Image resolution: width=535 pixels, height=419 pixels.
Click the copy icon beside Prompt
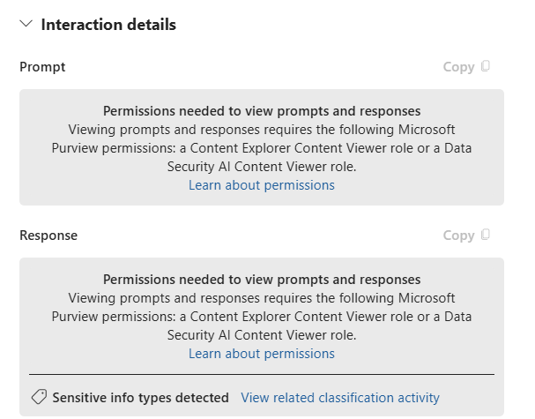[x=486, y=67]
